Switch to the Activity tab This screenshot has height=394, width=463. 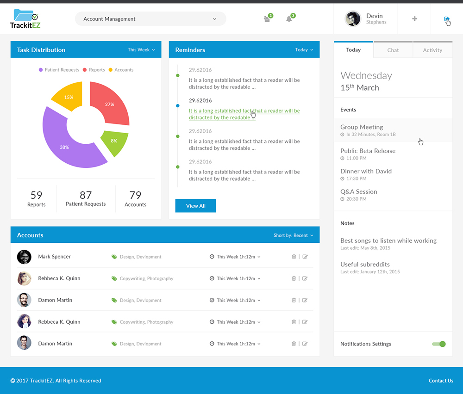(432, 49)
